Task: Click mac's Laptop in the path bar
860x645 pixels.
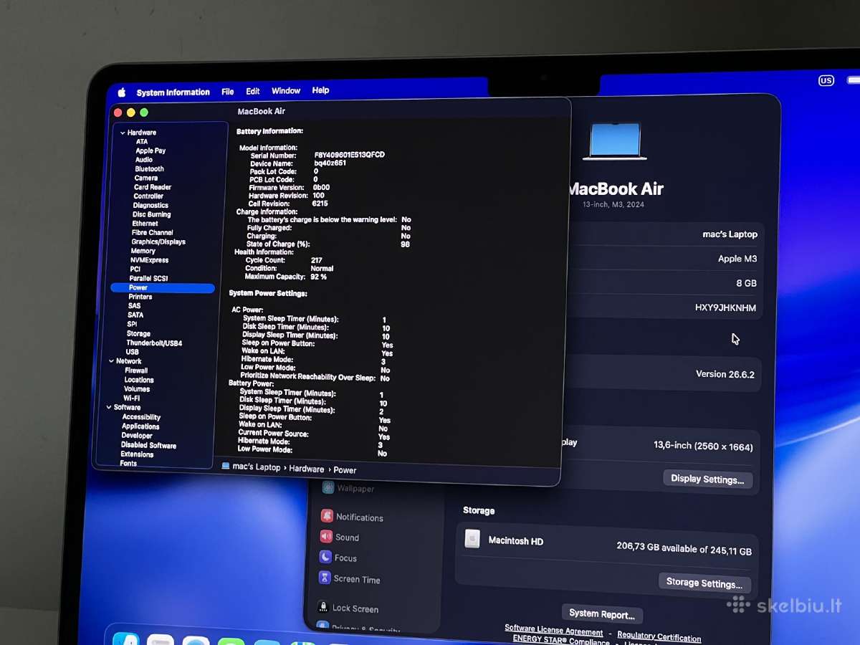Action: [257, 467]
